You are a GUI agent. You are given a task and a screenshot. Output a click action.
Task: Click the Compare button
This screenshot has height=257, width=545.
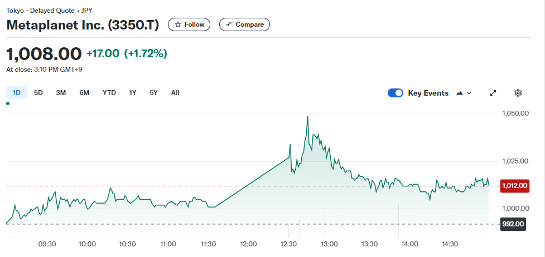[244, 24]
